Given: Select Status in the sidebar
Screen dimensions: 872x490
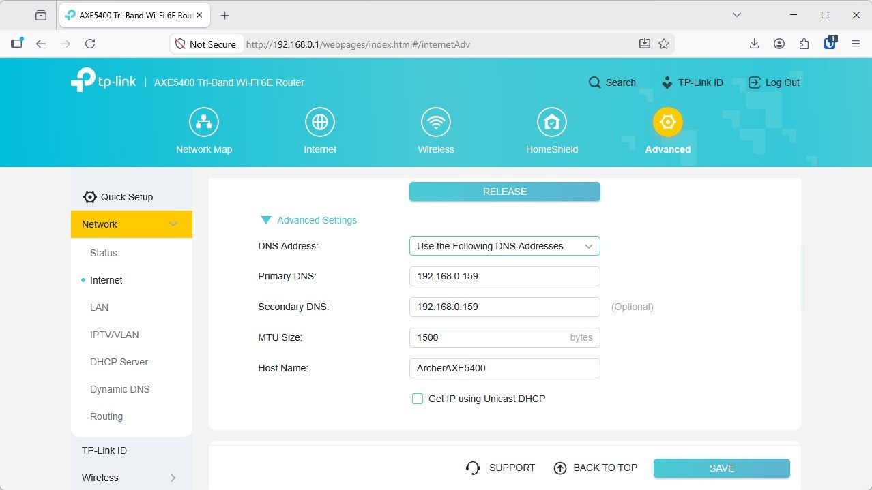Looking at the screenshot, I should point(104,253).
